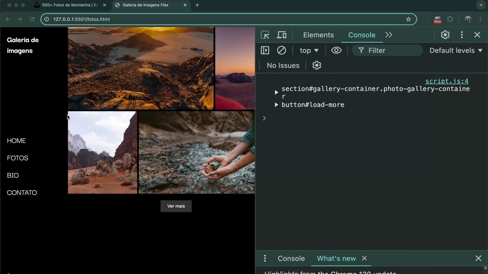Open DevTools three-dot customize menu
Viewport: 488px width, 274px height.
(x=462, y=35)
